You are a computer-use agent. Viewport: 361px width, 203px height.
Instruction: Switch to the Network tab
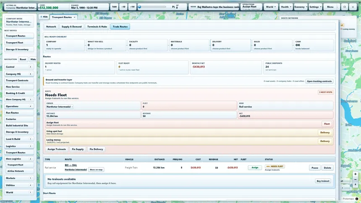[51, 27]
